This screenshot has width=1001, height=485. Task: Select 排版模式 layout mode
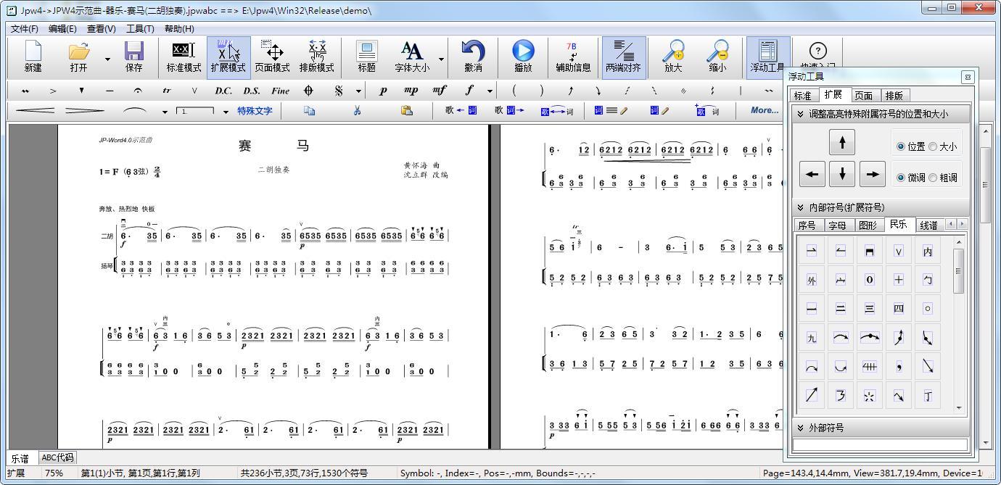coord(317,57)
